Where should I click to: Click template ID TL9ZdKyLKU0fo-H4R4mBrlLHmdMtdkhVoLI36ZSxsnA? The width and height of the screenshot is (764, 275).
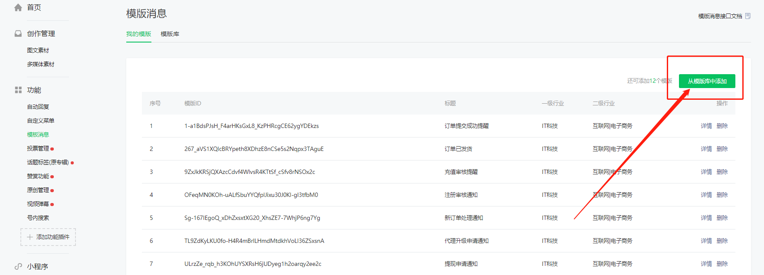click(254, 241)
